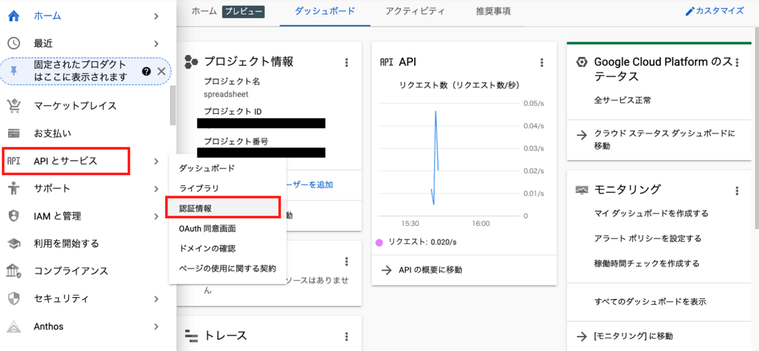Expand the 最近 submenu chevron
This screenshot has width=759, height=351.
[156, 44]
